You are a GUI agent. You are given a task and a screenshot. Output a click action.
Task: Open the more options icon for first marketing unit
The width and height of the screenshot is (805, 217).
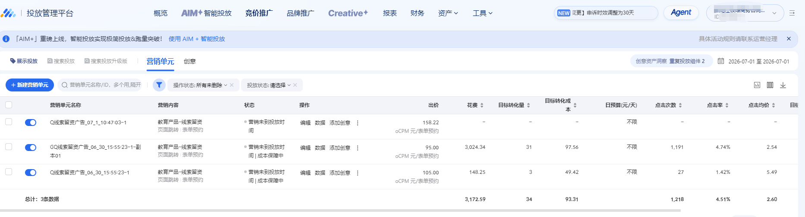[358, 123]
